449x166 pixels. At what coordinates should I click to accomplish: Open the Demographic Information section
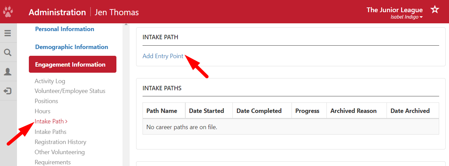[72, 47]
